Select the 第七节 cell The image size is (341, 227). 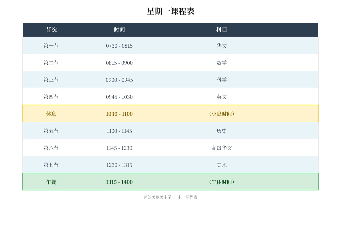coord(51,165)
